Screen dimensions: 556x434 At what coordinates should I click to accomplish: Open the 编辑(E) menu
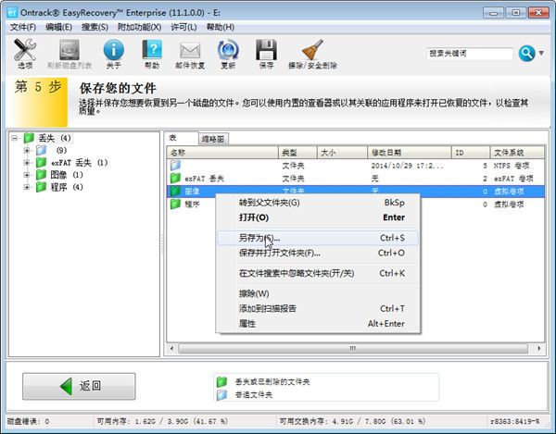click(x=58, y=27)
